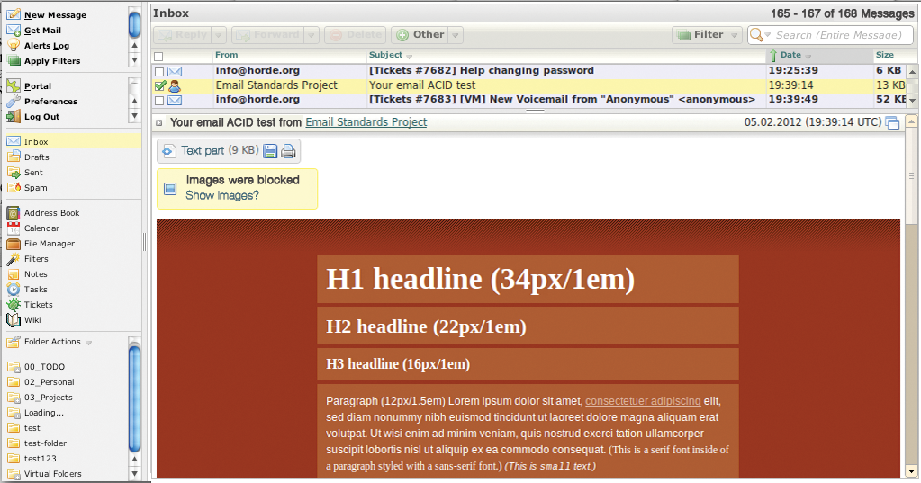Click the Log Out icon
Image resolution: width=921 pixels, height=483 pixels.
(x=14, y=116)
